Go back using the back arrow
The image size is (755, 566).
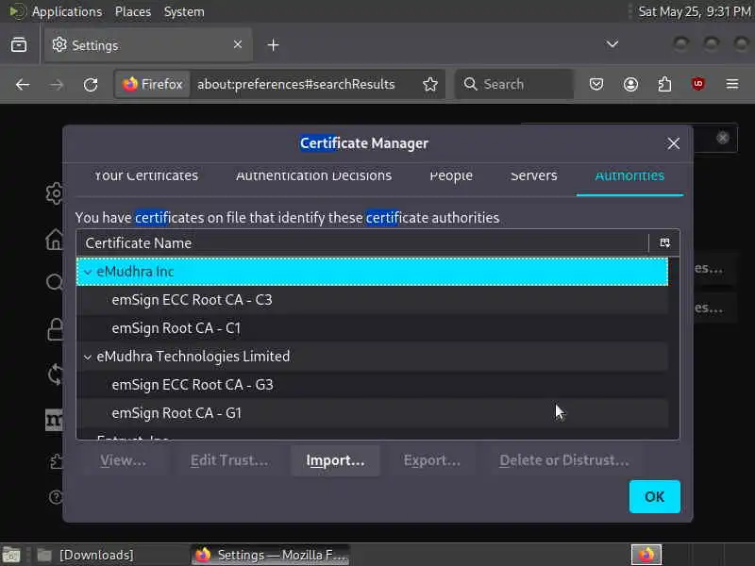tap(22, 85)
